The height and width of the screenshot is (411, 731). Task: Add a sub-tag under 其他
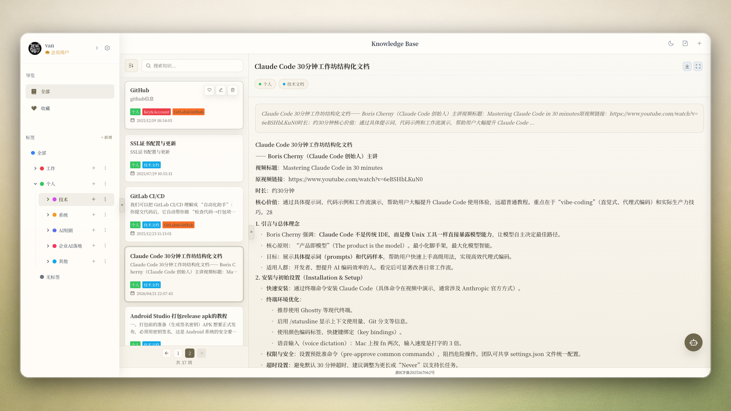point(94,261)
